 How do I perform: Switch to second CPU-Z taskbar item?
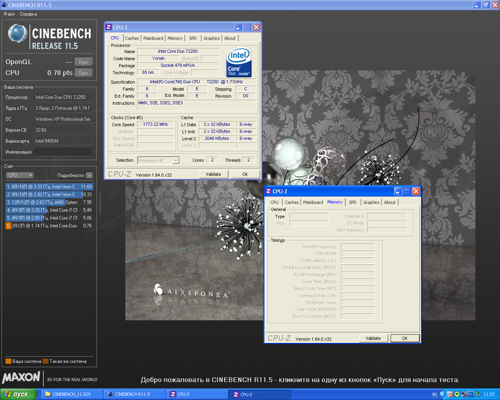tap(260, 394)
